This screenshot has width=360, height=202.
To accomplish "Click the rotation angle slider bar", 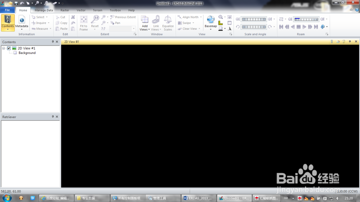I will pyautogui.click(x=254, y=27).
